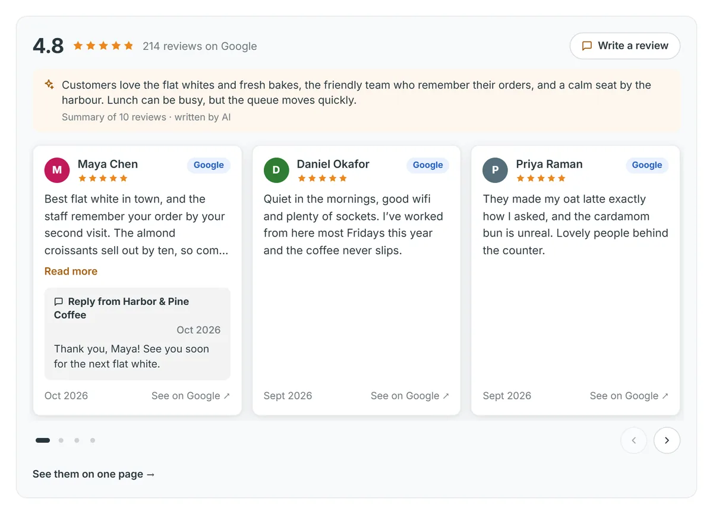The width and height of the screenshot is (713, 514).
Task: Click Maya Chen's five-star rating
Action: tap(103, 178)
